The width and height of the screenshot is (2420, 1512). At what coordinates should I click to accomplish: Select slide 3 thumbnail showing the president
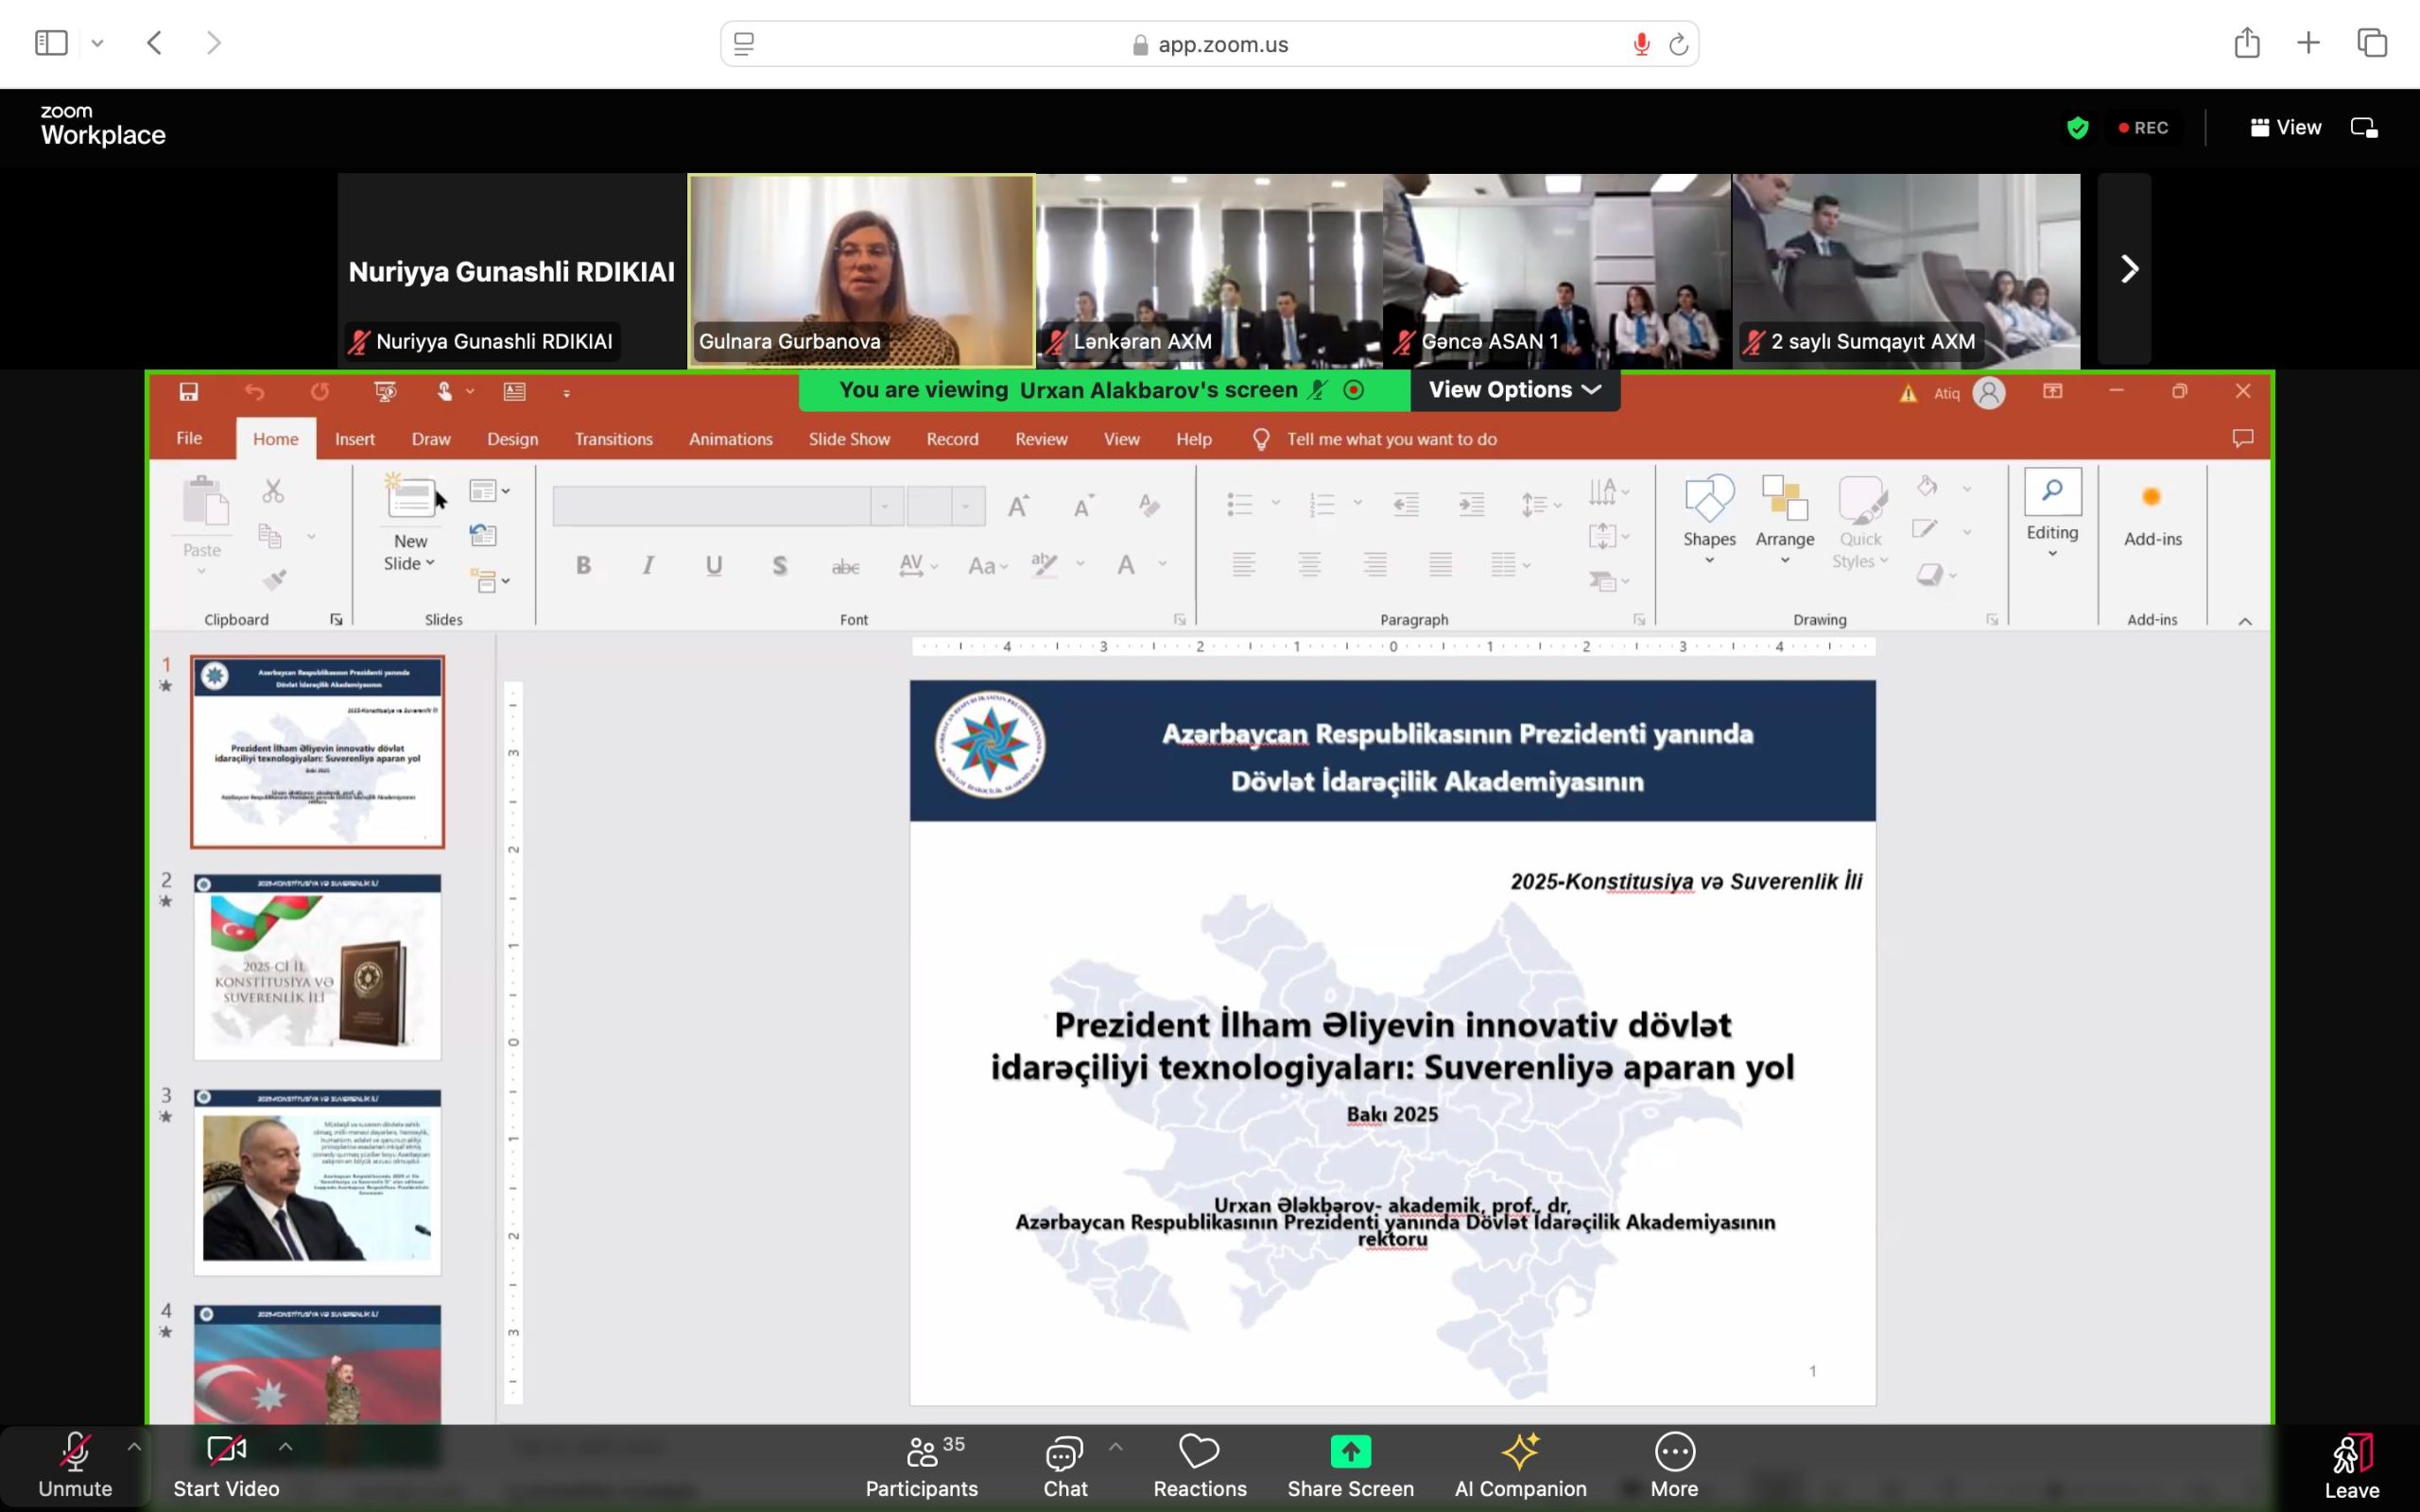[x=317, y=1182]
